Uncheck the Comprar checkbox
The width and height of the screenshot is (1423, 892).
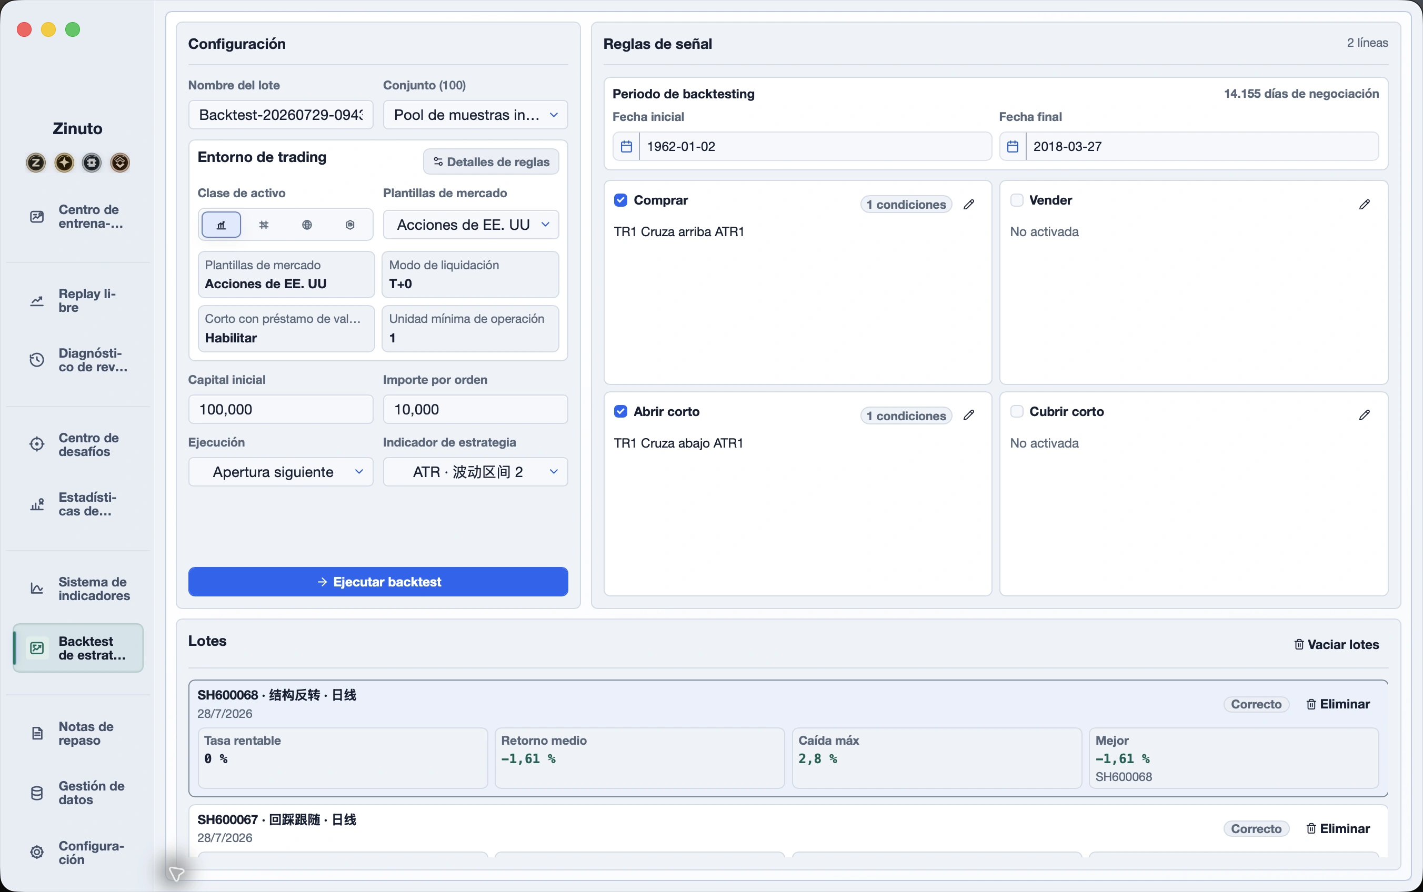pyautogui.click(x=620, y=200)
